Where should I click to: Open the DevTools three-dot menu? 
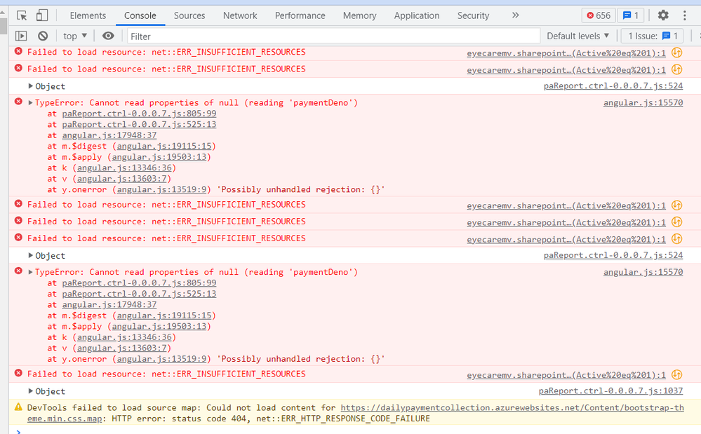684,15
